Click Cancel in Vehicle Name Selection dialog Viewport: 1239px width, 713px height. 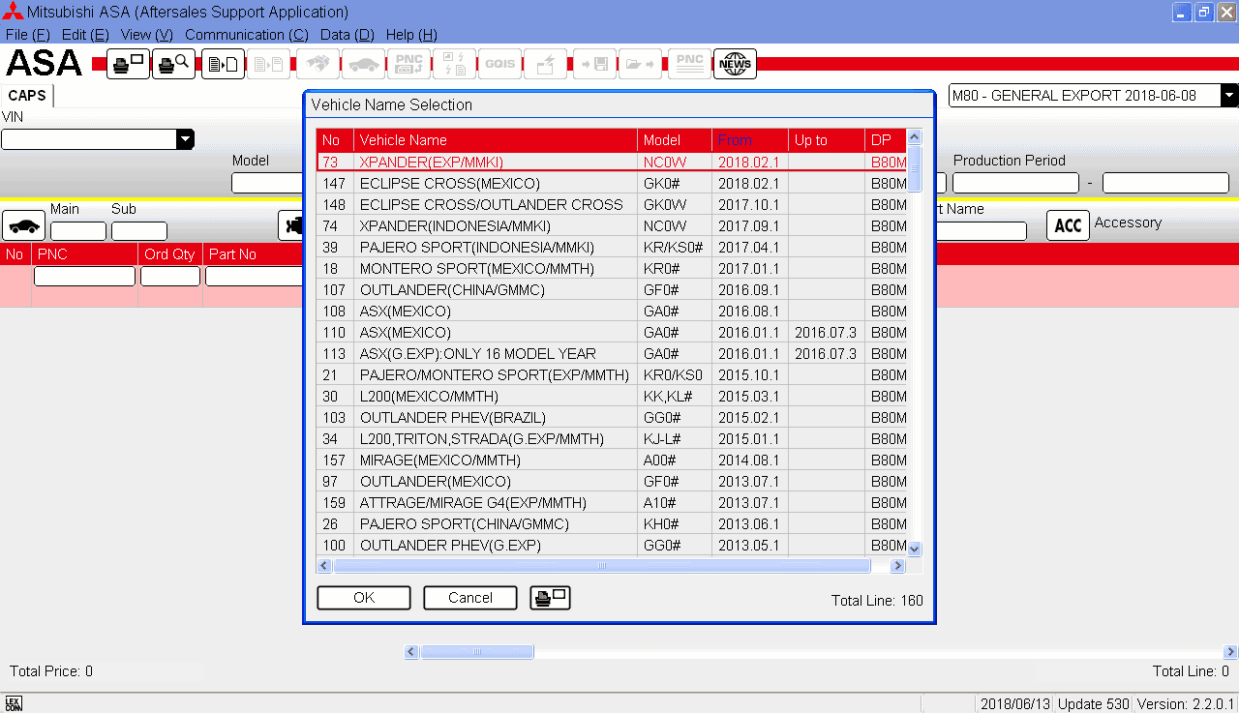tap(470, 598)
